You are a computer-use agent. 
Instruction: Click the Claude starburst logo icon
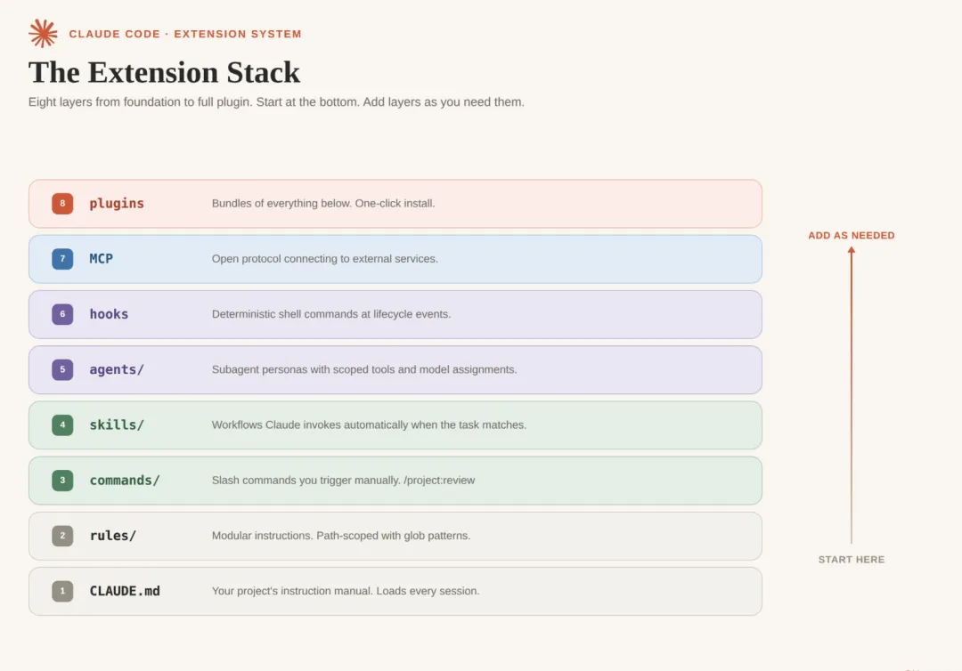pos(43,34)
